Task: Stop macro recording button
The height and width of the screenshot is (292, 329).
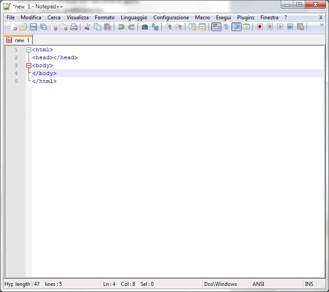Action: point(270,27)
